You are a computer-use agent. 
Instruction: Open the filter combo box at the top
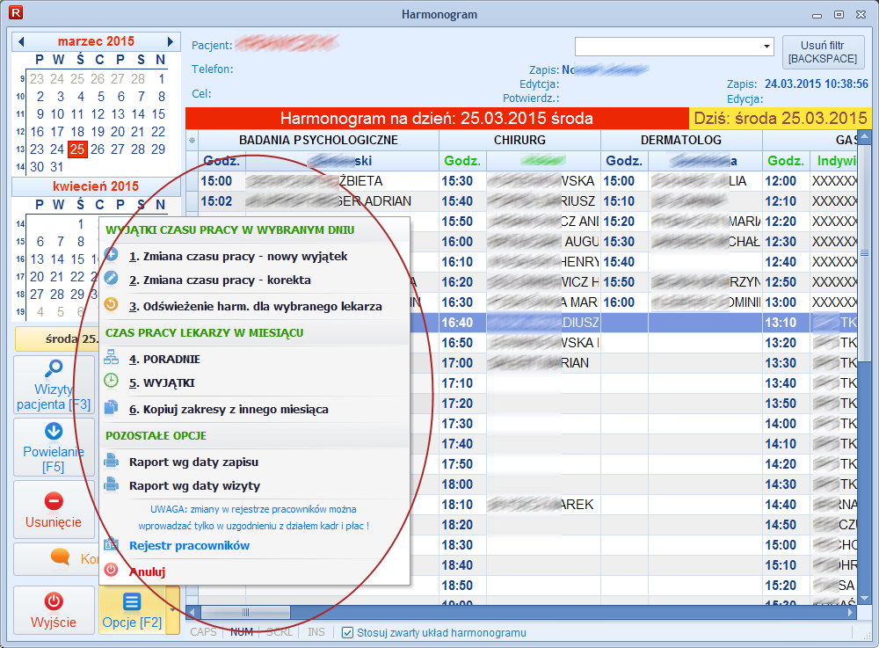click(766, 46)
